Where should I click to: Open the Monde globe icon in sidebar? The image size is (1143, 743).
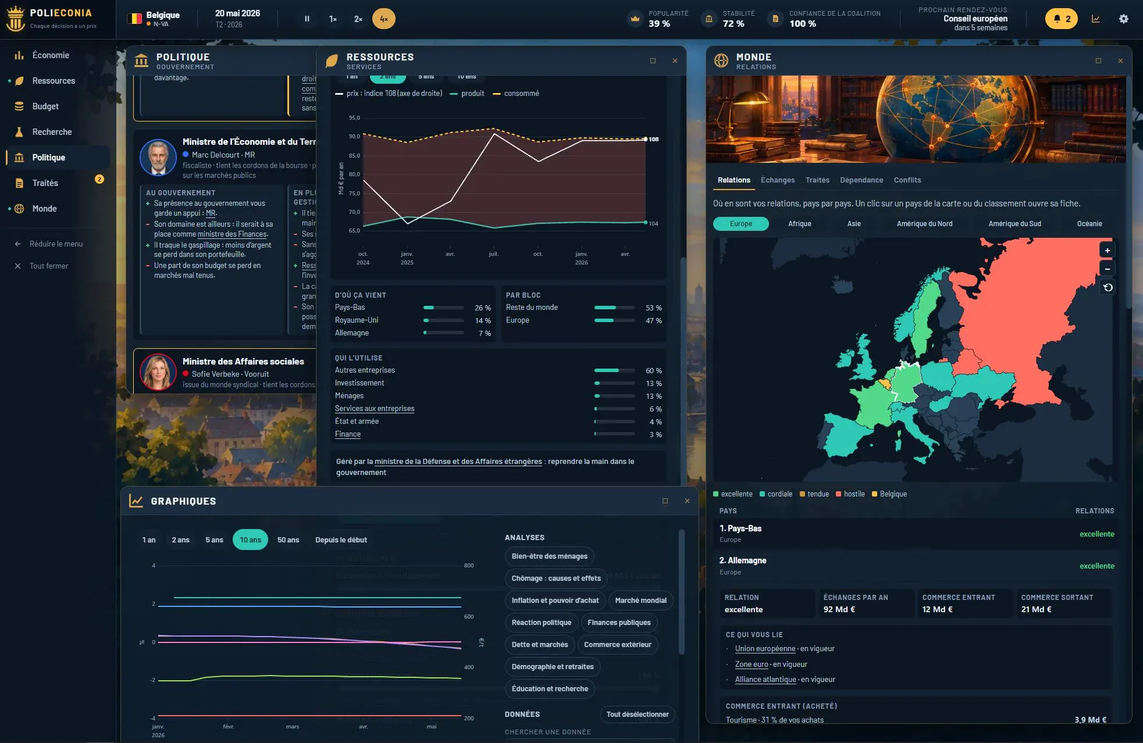[19, 209]
